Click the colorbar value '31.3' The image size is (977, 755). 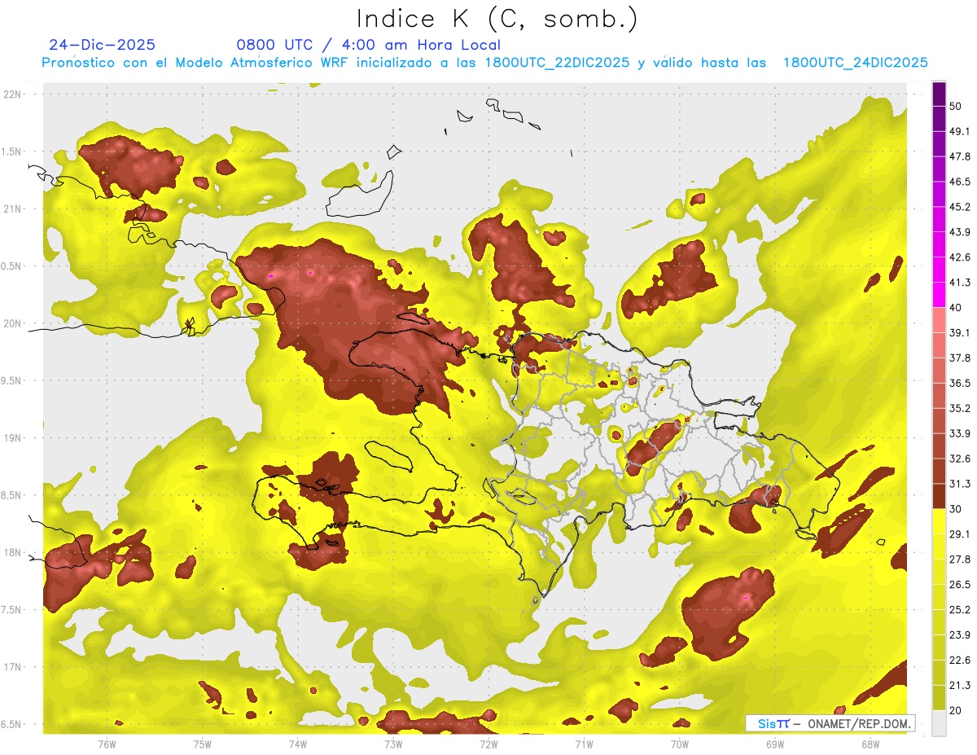pos(960,484)
